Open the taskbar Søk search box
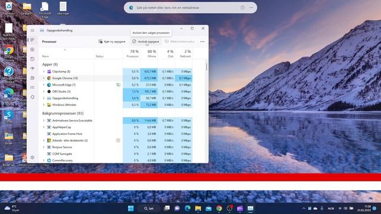Screen dimensions: 381x214 tap(149, 209)
